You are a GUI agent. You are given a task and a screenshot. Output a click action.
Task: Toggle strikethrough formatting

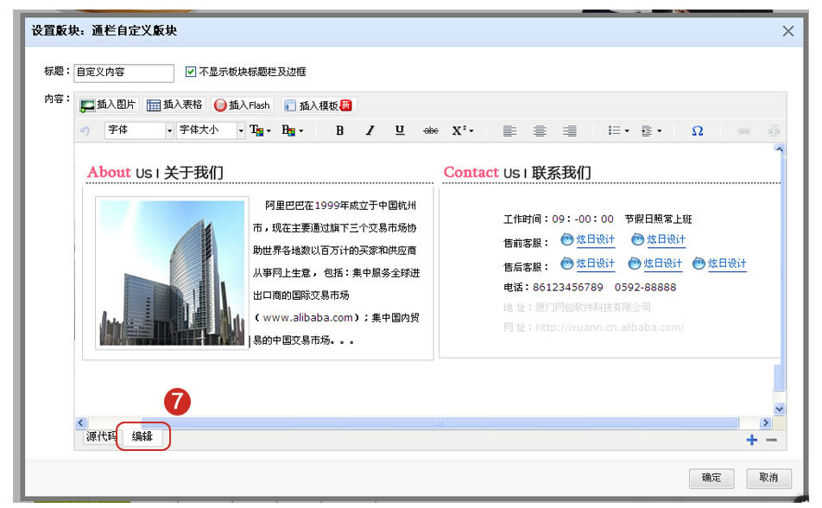pos(430,130)
